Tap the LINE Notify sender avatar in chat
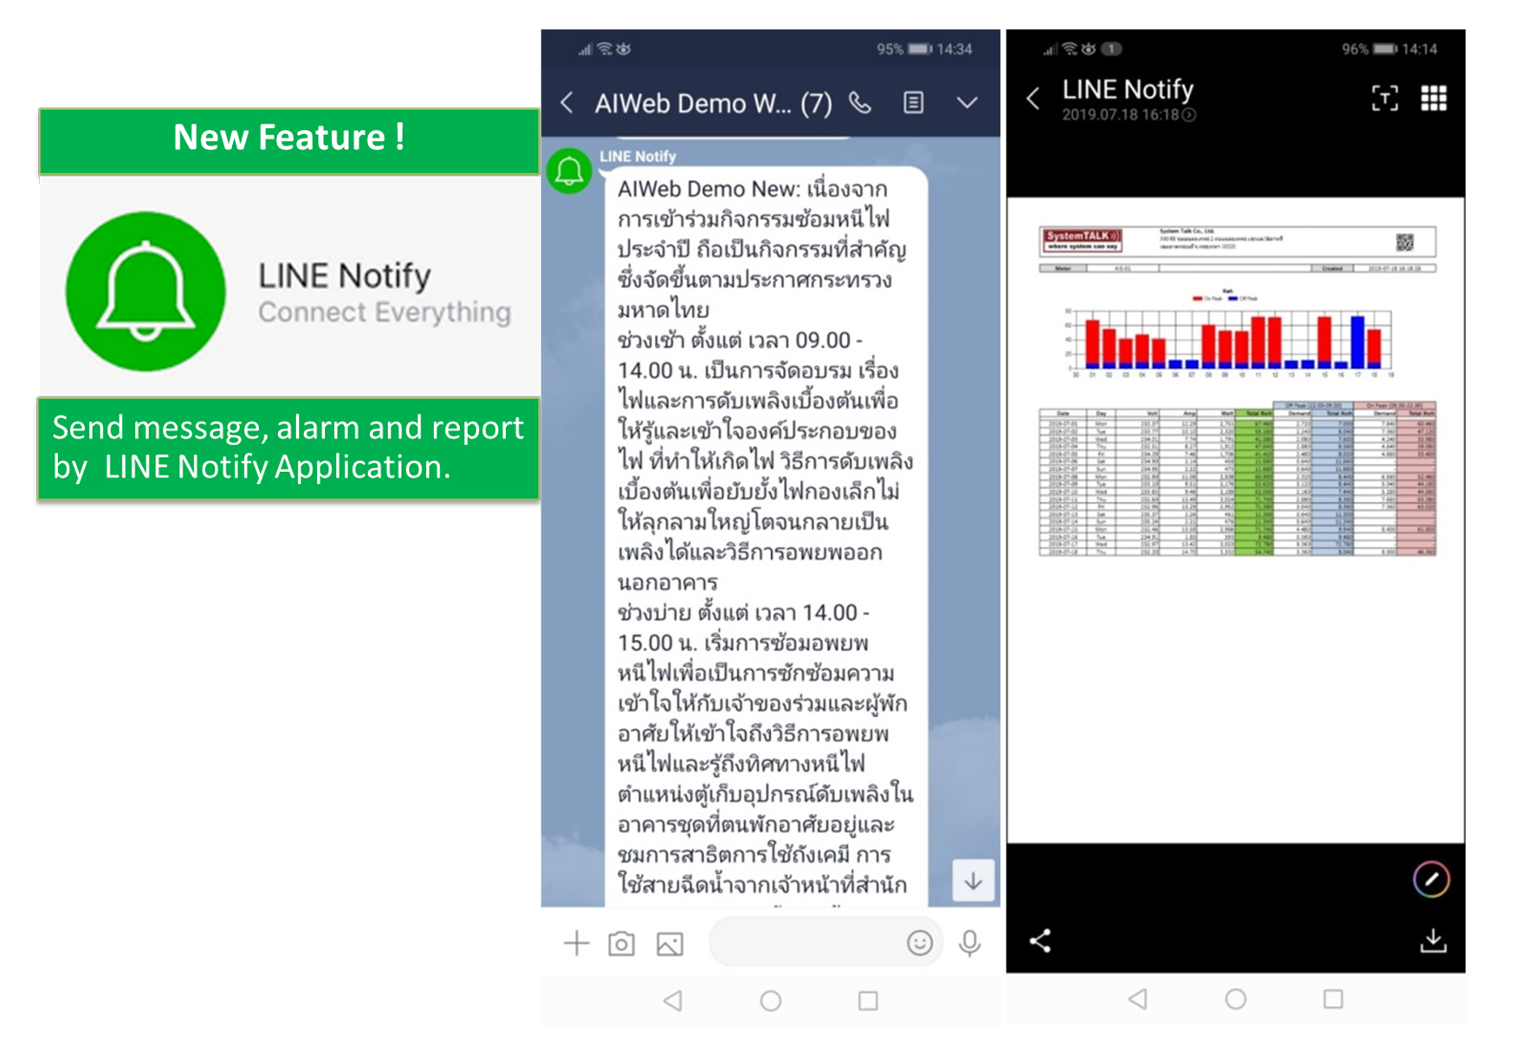The image size is (1521, 1039). pos(569,171)
